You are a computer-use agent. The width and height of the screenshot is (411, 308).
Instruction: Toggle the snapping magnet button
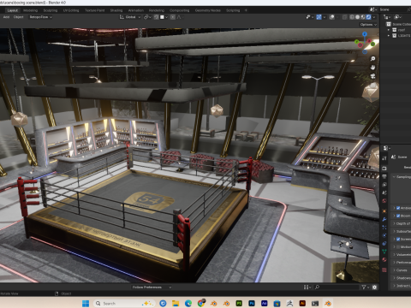157,17
